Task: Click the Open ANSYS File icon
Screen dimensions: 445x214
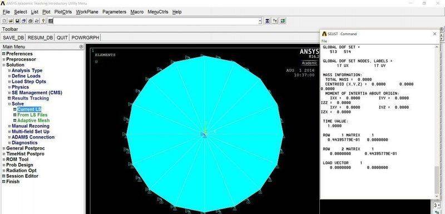Action: point(11,21)
